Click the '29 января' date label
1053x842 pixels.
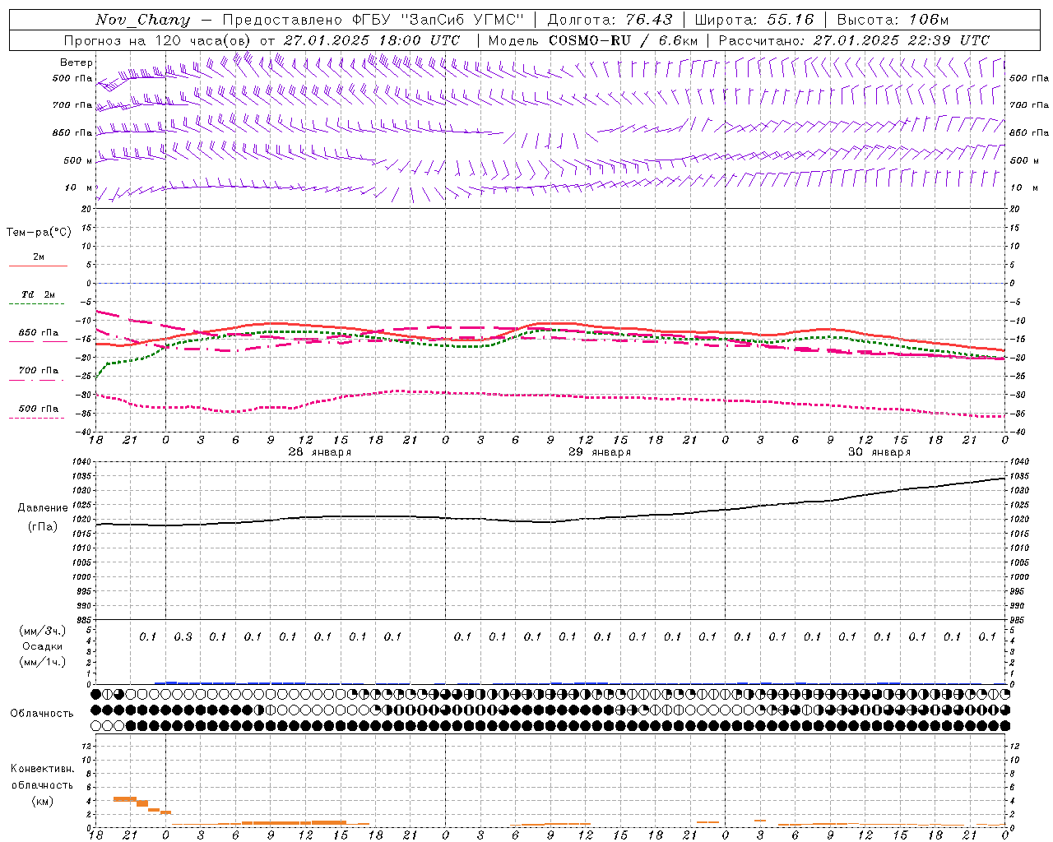click(600, 452)
